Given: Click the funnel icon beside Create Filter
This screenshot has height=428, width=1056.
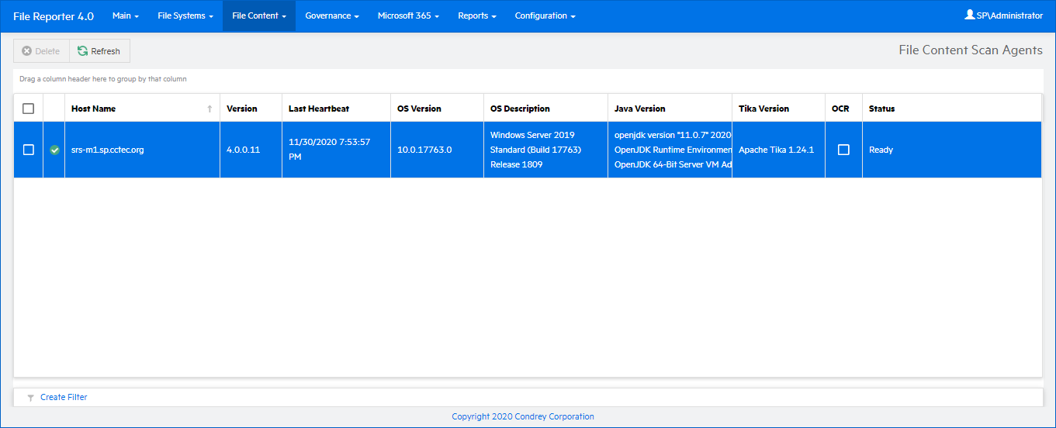Looking at the screenshot, I should pyautogui.click(x=30, y=398).
